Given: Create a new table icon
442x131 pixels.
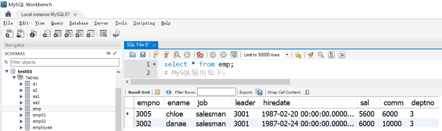Looking at the screenshot, I should tap(58, 34).
